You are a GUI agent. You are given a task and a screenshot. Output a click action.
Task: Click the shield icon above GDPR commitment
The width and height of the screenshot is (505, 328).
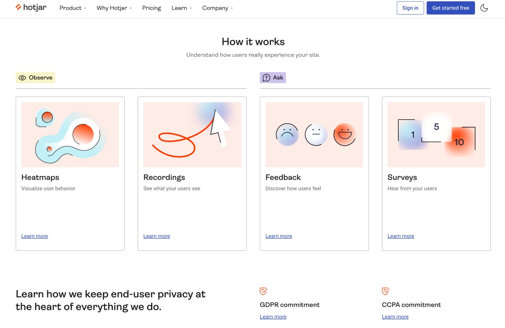click(263, 291)
